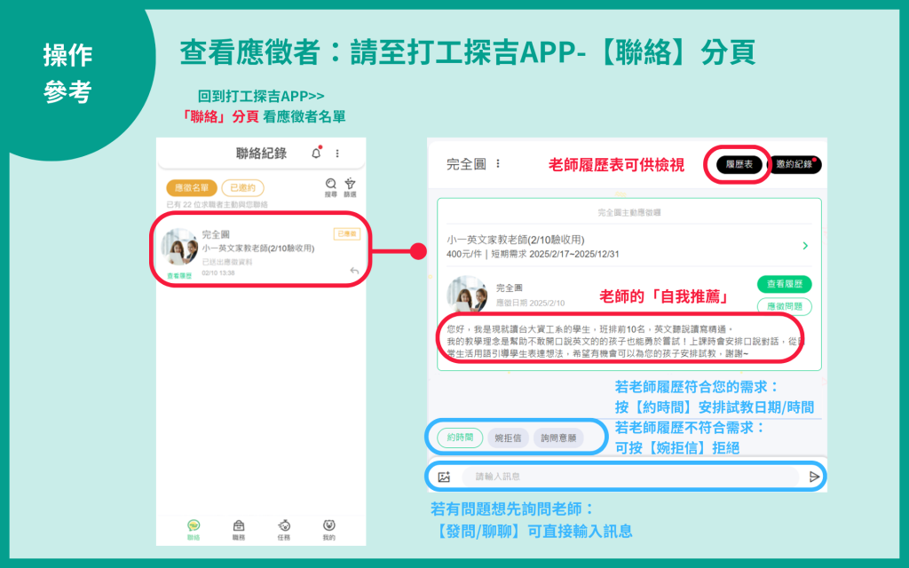Open notifications bell in 聯絡紀錄 header
Screen dimensions: 909x568
pyautogui.click(x=316, y=154)
